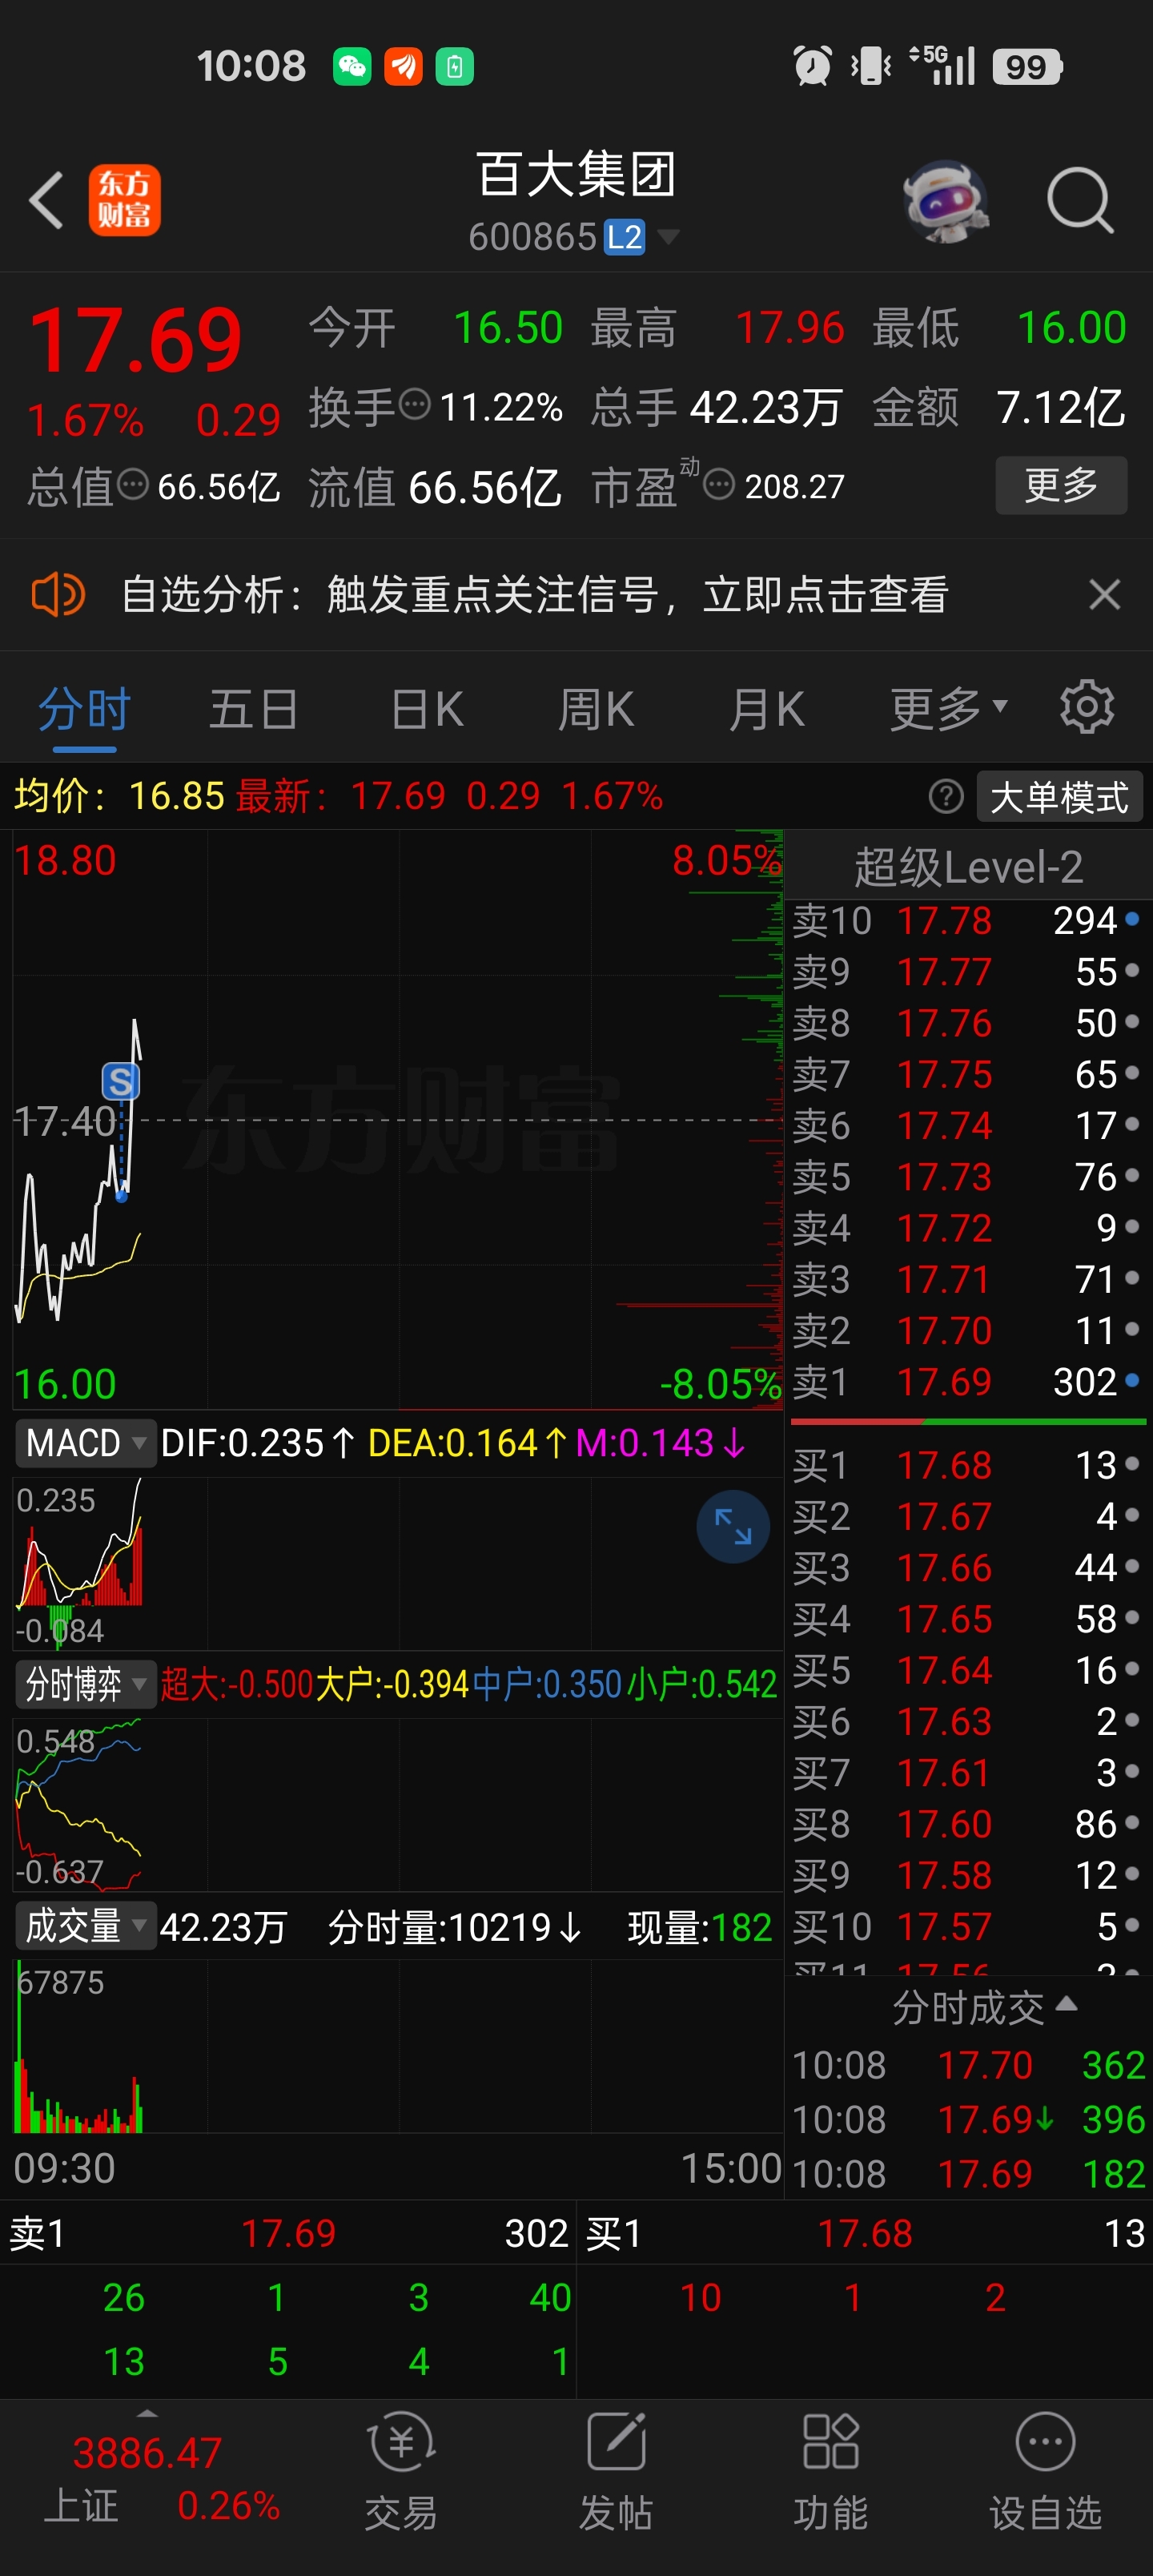Screen dimensions: 1153x2576
Task: Tap the help question mark icon
Action: tap(946, 796)
